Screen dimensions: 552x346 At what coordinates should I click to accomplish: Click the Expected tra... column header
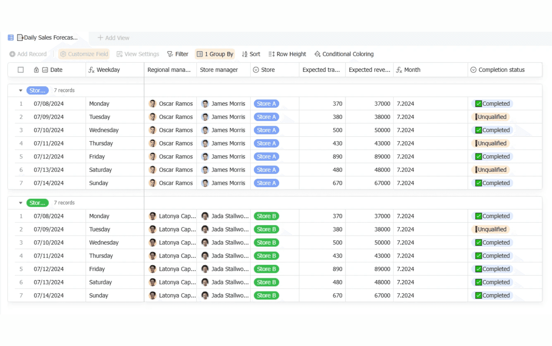tap(322, 70)
